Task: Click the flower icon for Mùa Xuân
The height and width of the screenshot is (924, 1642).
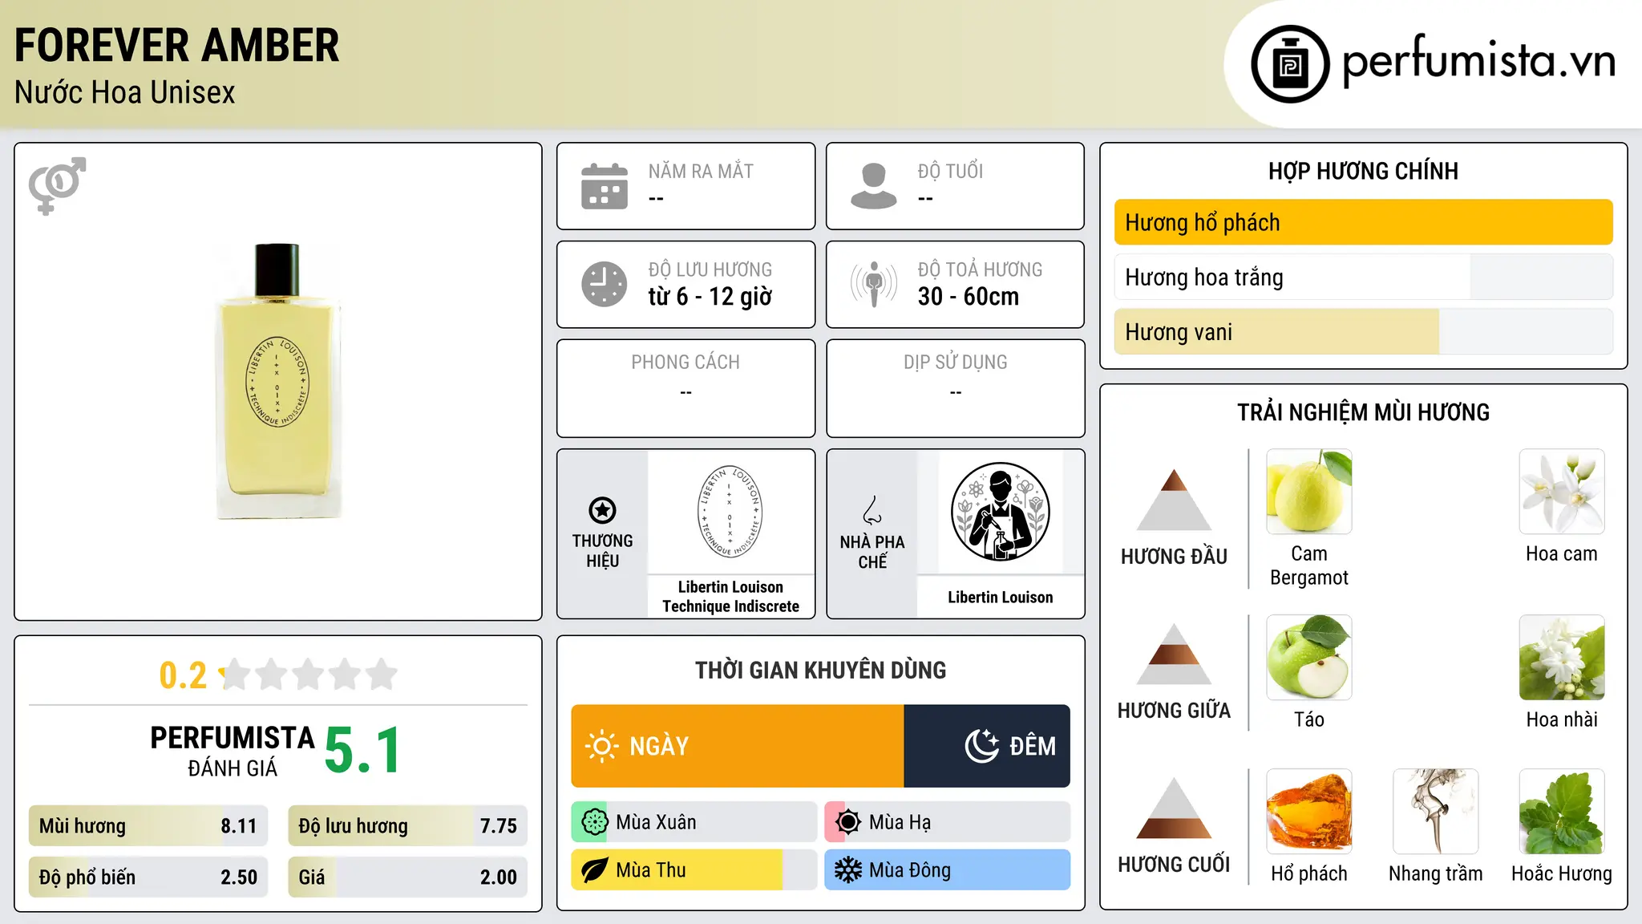Action: pos(594,822)
